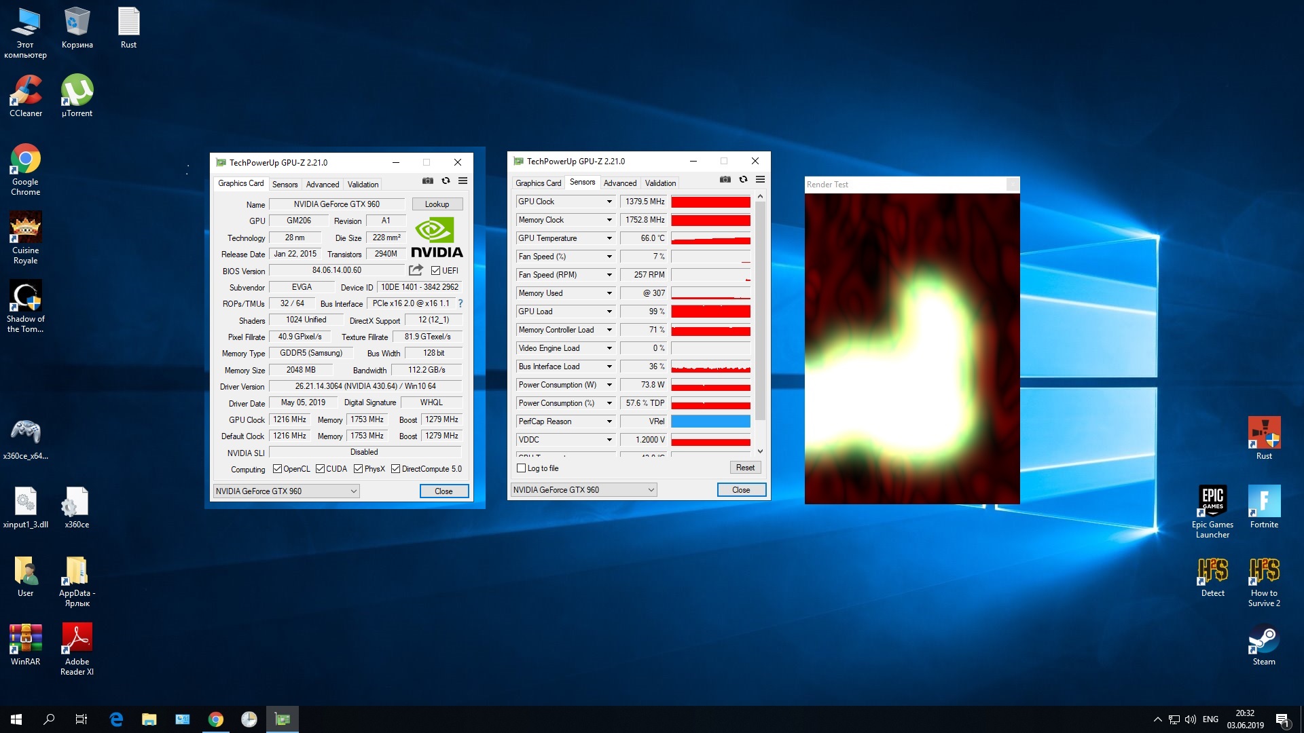Image resolution: width=1304 pixels, height=733 pixels.
Task: Open hamburger menu in Sensors window
Action: click(760, 179)
